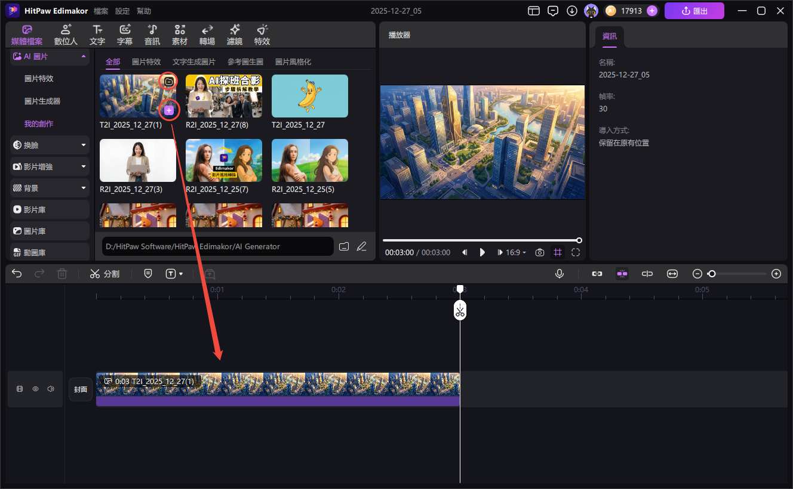Mute the video track speaker icon
Screen dimensions: 793x489
51,389
